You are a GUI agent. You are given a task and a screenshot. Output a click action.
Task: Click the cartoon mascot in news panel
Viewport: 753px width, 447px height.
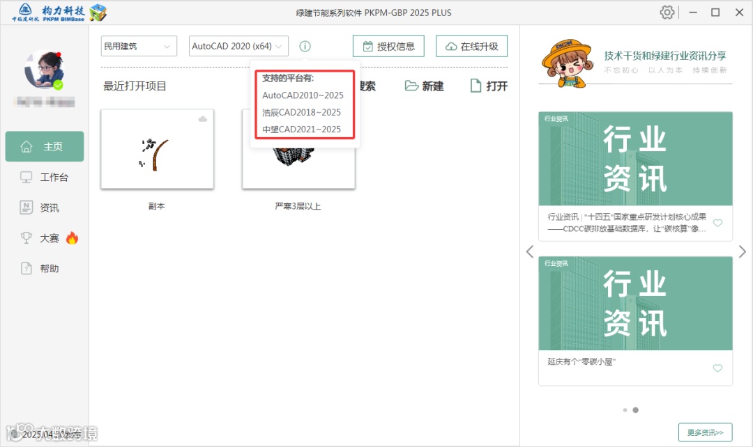point(567,63)
